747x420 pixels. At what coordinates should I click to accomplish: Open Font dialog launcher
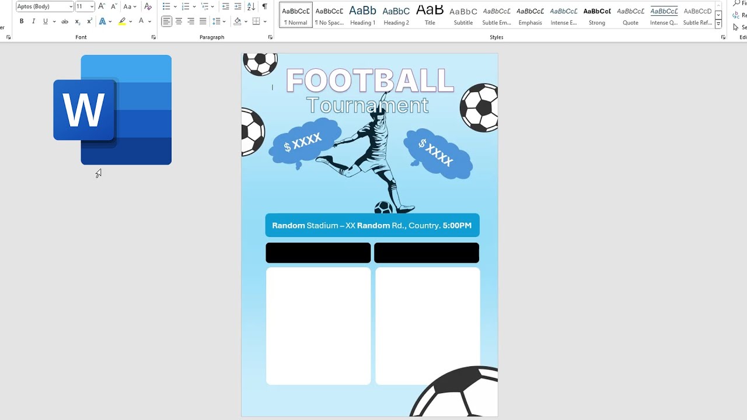(153, 37)
